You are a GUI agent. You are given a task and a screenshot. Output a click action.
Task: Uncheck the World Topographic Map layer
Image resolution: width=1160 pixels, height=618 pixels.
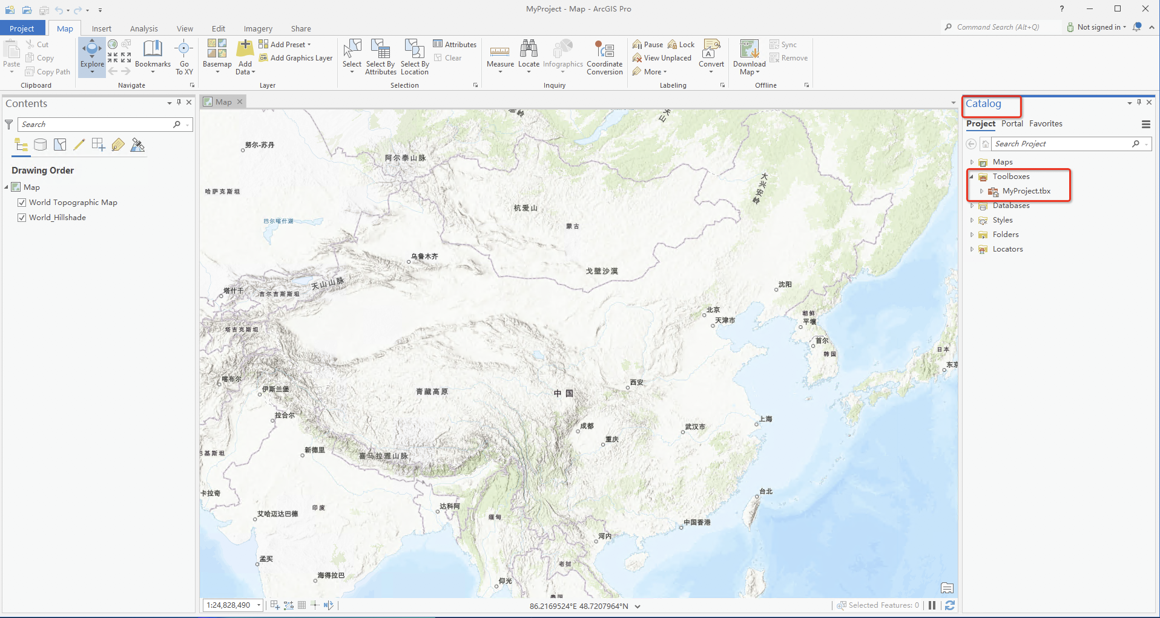tap(22, 203)
